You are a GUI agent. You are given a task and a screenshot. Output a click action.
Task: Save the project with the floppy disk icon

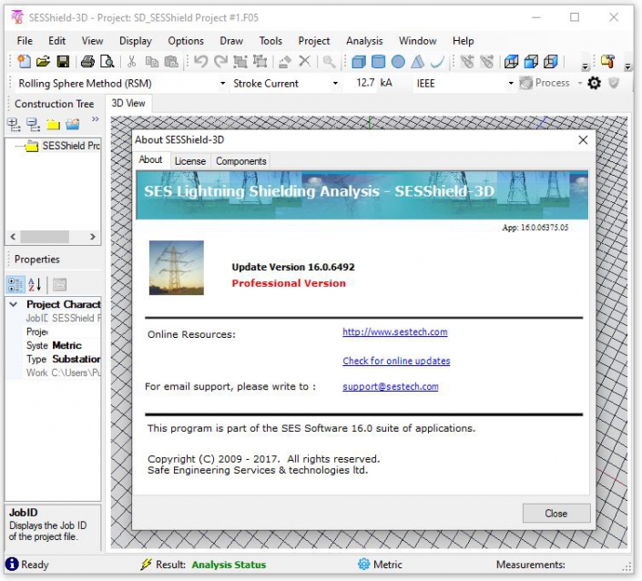tap(63, 62)
